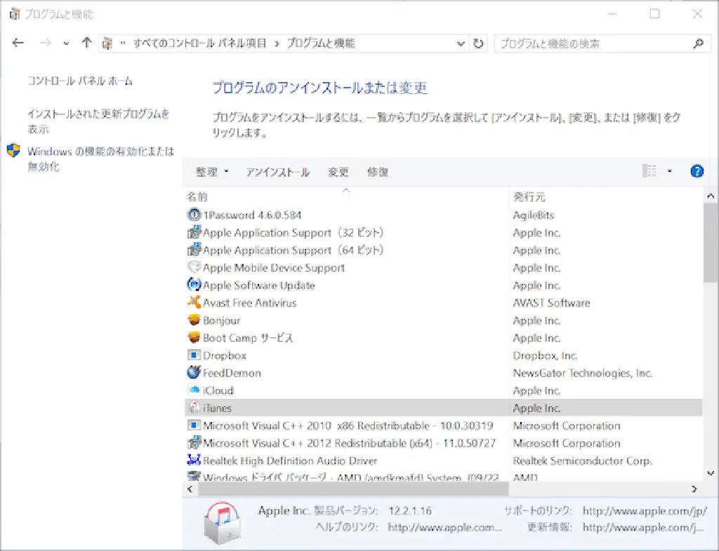Screen dimensions: 719x551
Task: Open the address bar history dropdown
Action: (x=461, y=43)
